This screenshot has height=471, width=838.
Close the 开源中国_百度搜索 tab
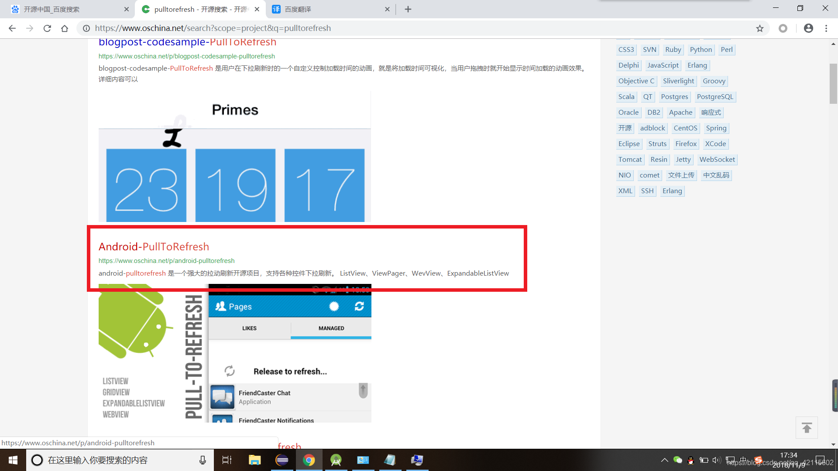127,9
